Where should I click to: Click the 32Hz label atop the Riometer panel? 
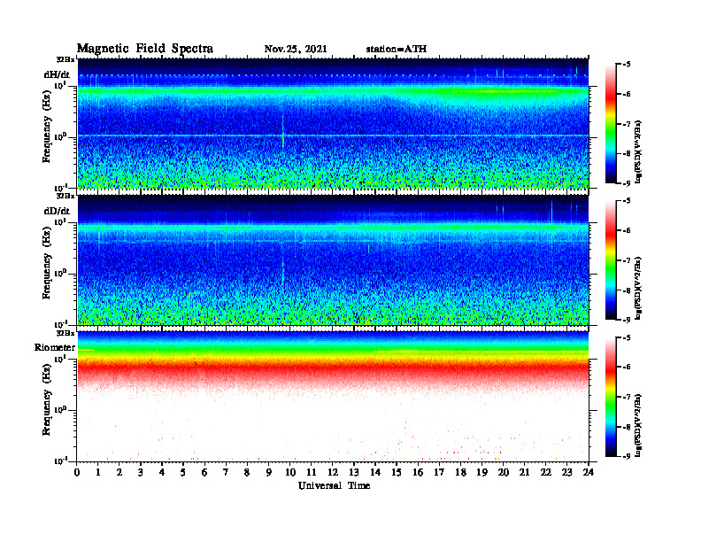point(65,333)
